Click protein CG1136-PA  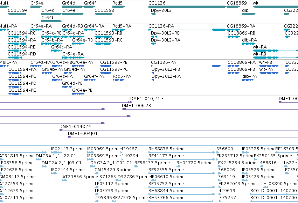[186, 66]
